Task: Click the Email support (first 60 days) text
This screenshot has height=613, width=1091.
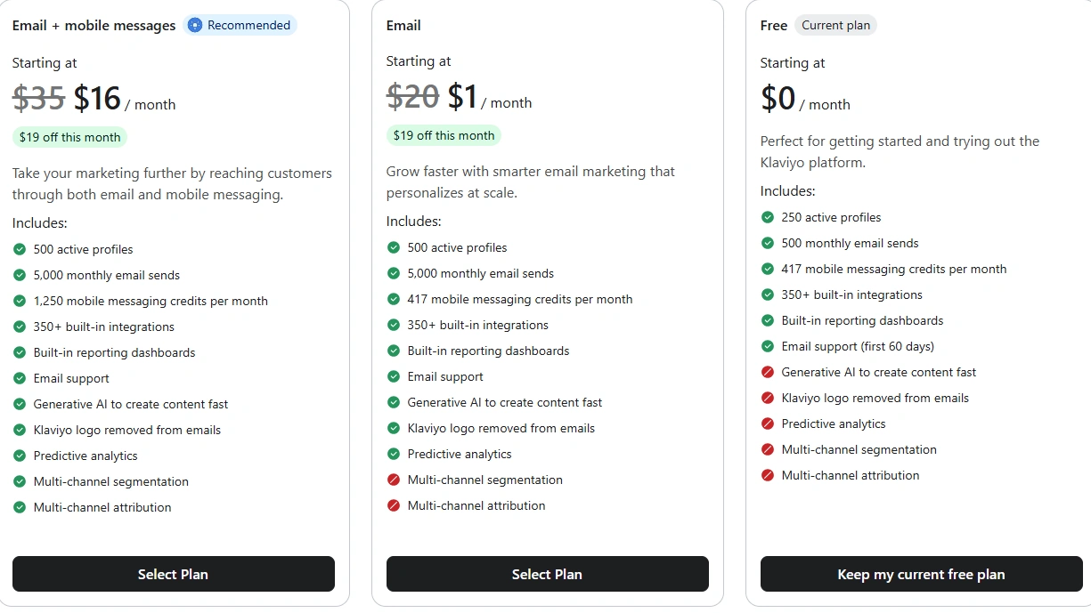Action: click(859, 346)
